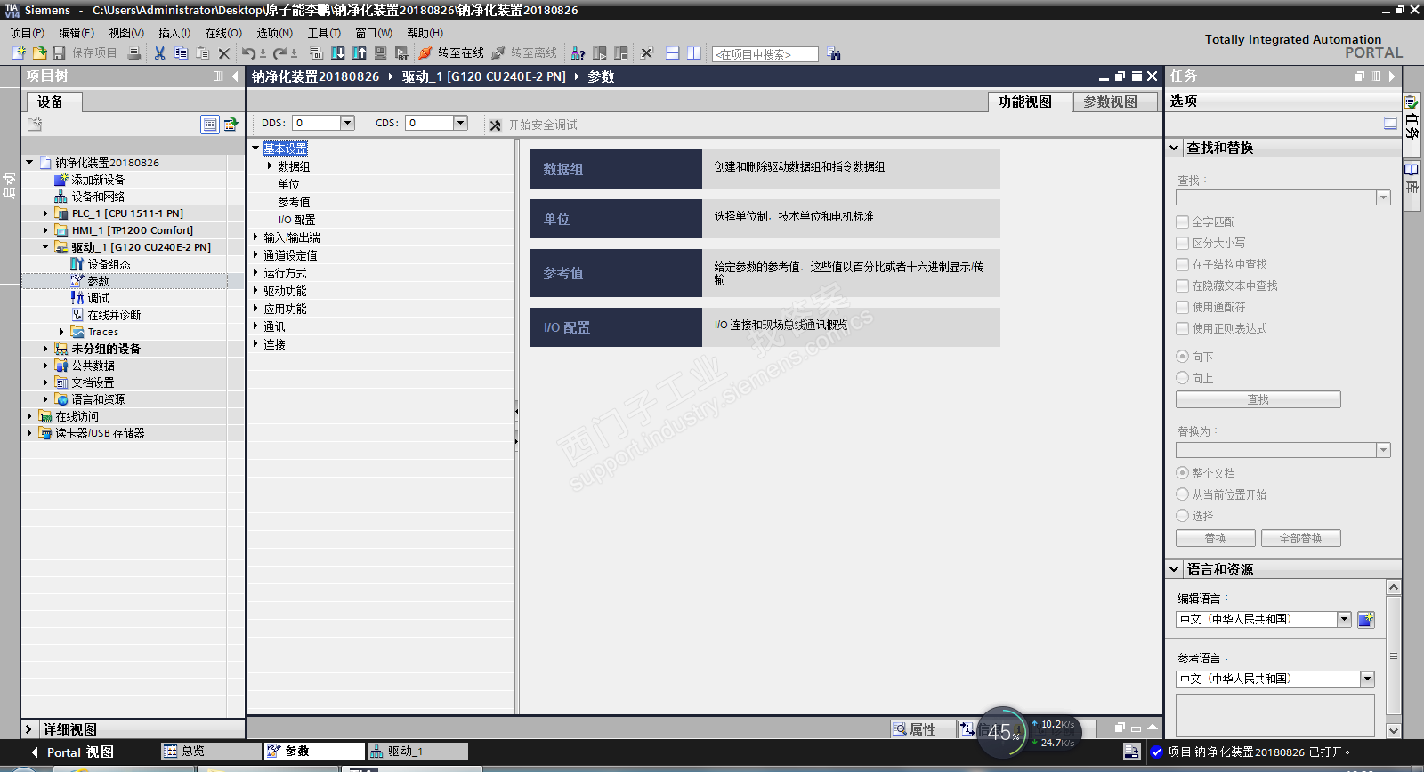This screenshot has width=1424, height=772.
Task: Click the project search binoculars icon
Action: point(833,53)
